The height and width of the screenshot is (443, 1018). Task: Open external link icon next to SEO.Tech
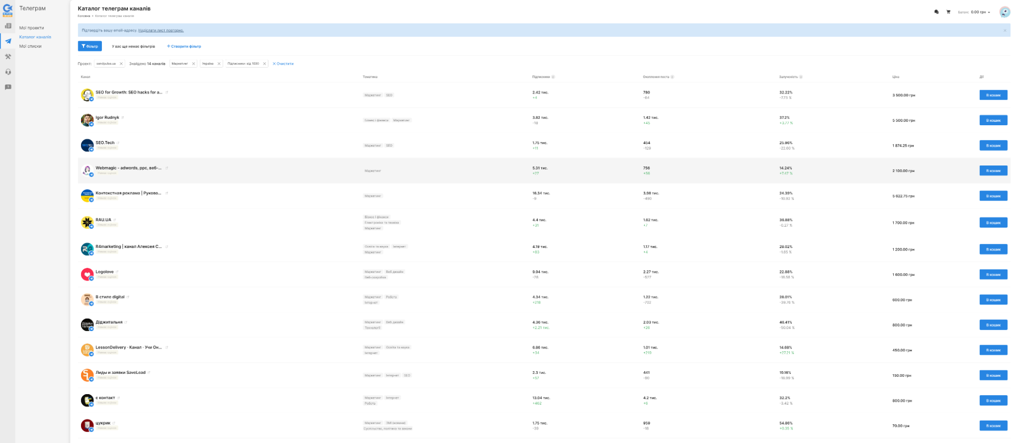pos(118,143)
